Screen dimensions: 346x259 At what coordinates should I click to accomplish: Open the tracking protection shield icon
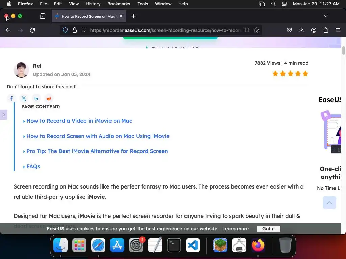click(x=65, y=30)
